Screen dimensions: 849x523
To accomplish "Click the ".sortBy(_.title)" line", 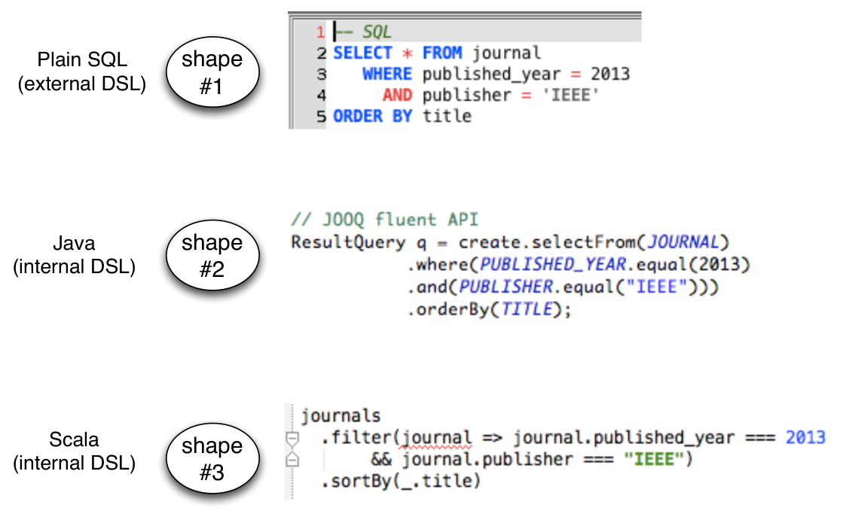I will 401,481.
